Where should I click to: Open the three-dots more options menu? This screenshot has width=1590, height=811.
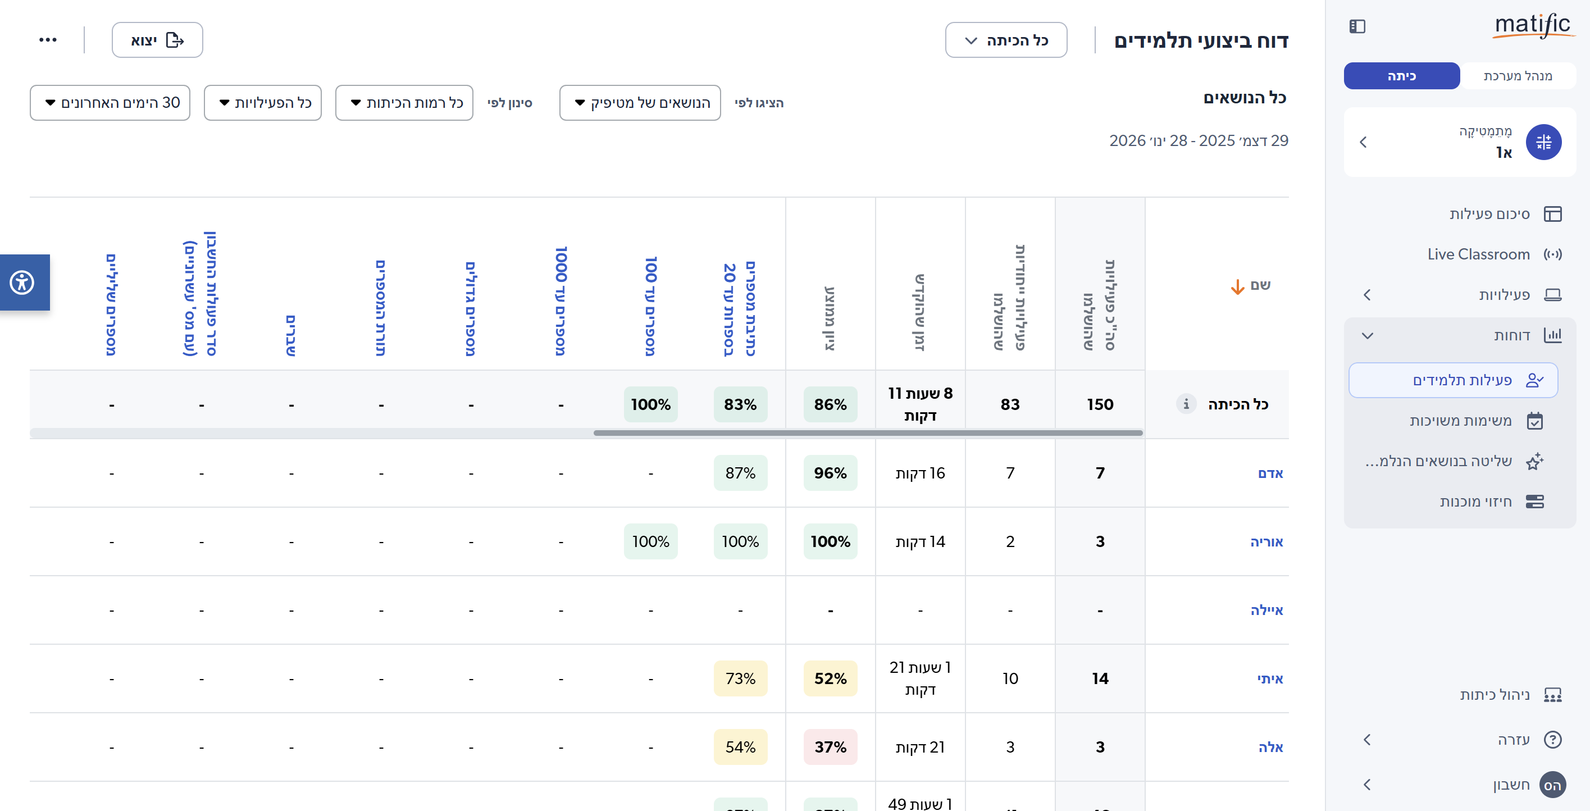point(48,40)
